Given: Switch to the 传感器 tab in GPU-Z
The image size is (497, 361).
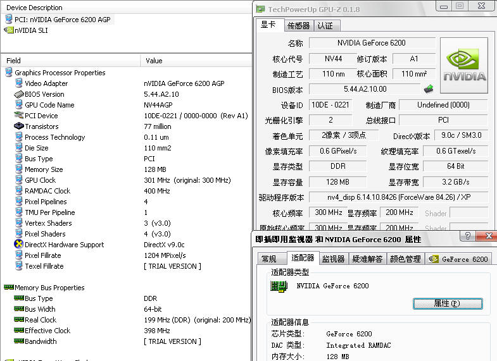Looking at the screenshot, I should 298,26.
